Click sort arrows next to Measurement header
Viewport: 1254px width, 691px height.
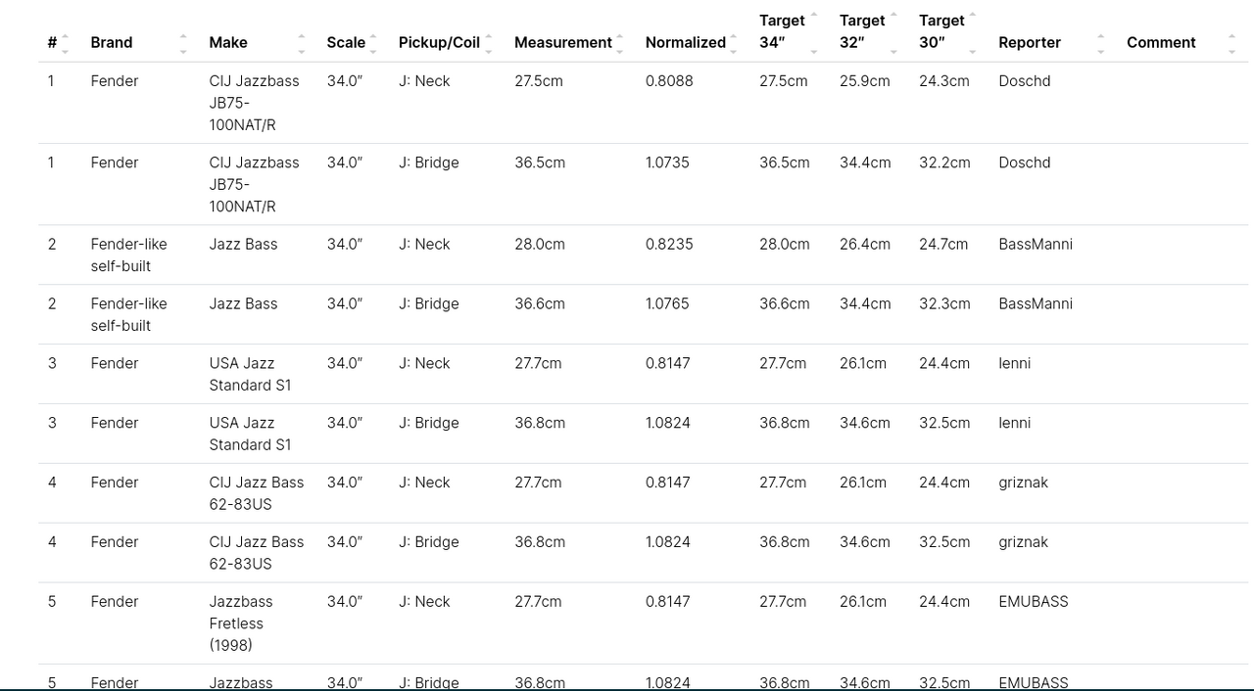tap(620, 43)
